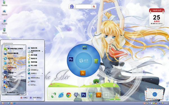Click the center logo of circular launcher
169x105 pixels.
coord(84,60)
